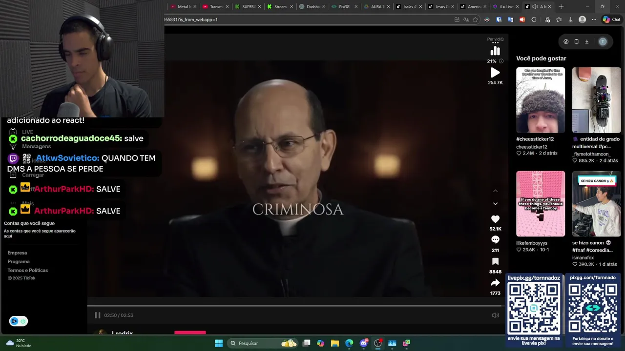Switch to the Transmi YouTube tab
This screenshot has height=351, width=625.
click(216, 7)
